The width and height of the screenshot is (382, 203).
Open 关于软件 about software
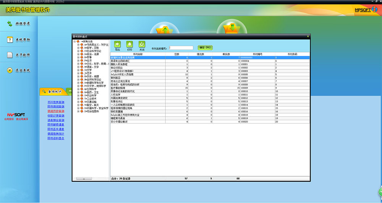tap(10, 55)
